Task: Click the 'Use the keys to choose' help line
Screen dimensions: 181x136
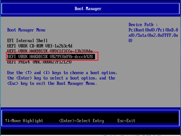Action: click(62, 73)
